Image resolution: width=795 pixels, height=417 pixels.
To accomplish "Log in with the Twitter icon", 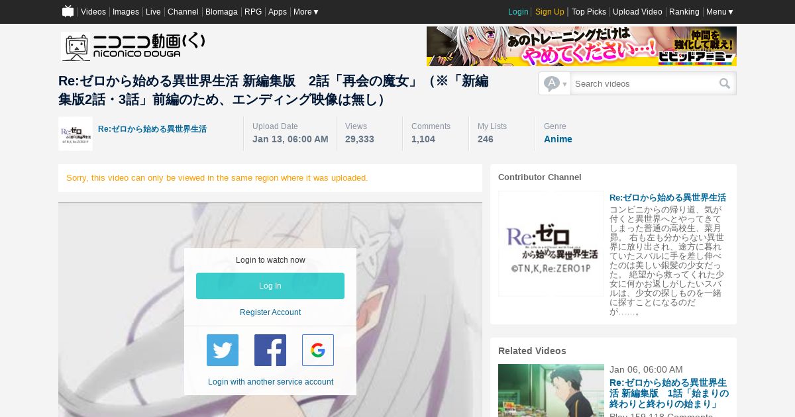I will (x=223, y=350).
